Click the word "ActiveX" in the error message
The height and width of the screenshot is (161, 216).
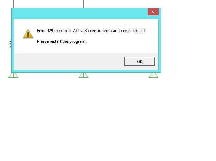80,31
